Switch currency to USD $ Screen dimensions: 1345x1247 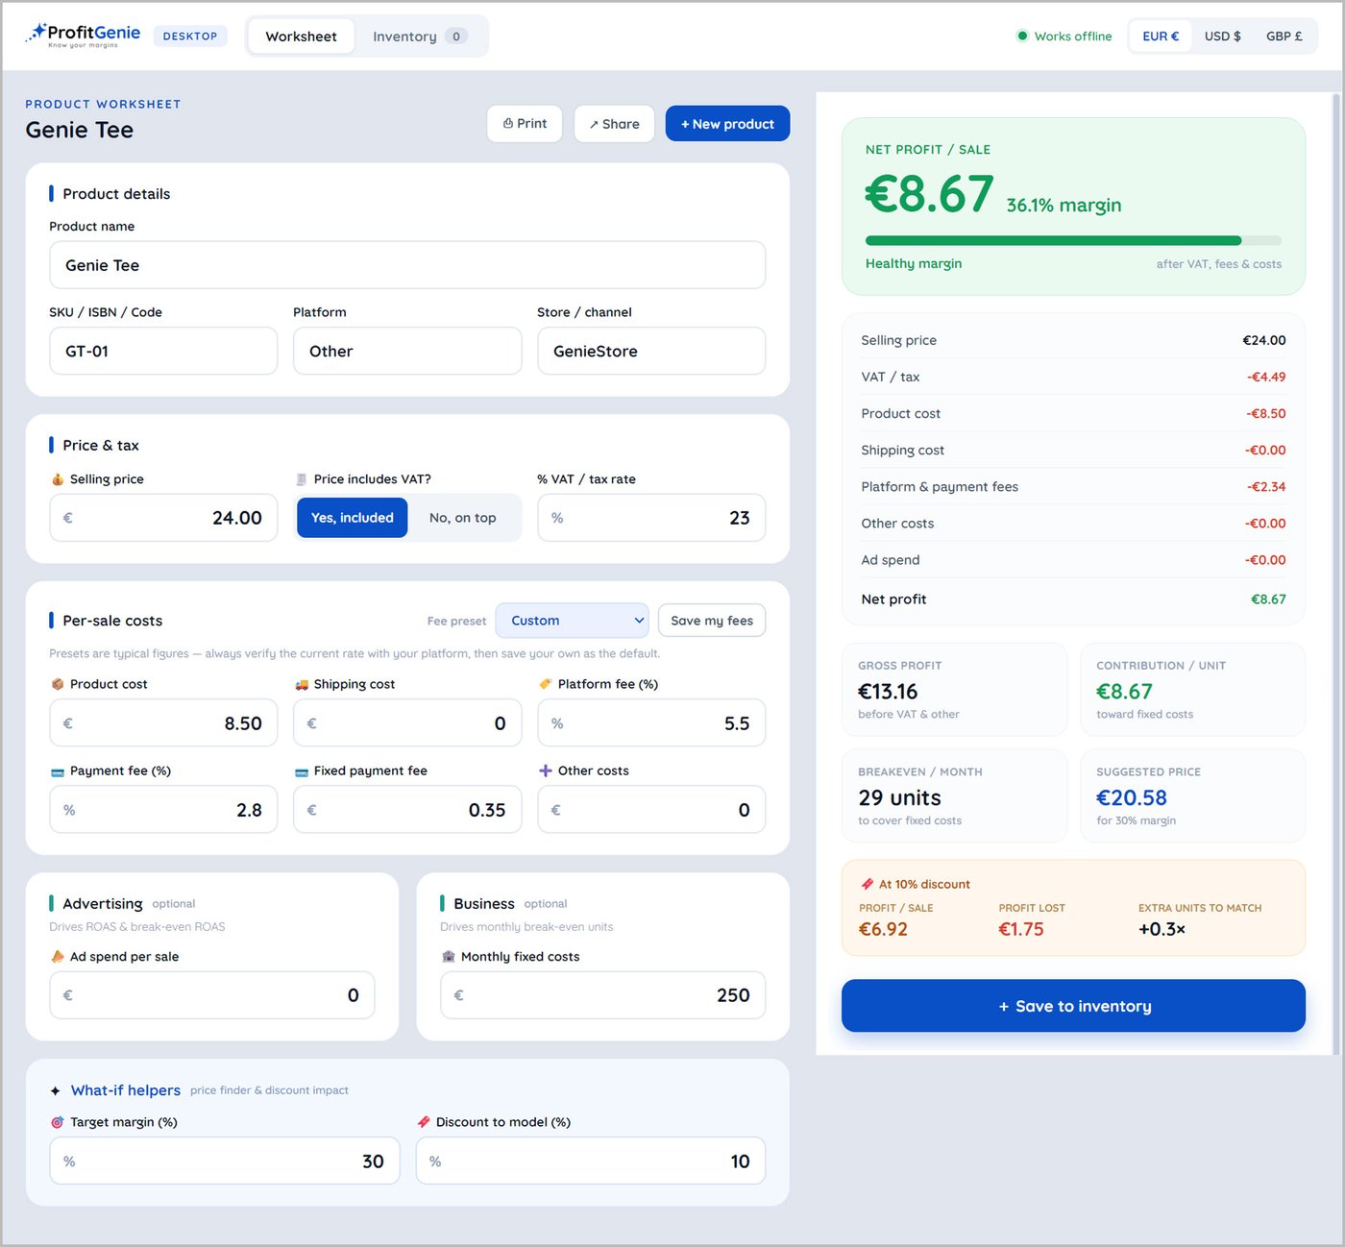[1223, 37]
